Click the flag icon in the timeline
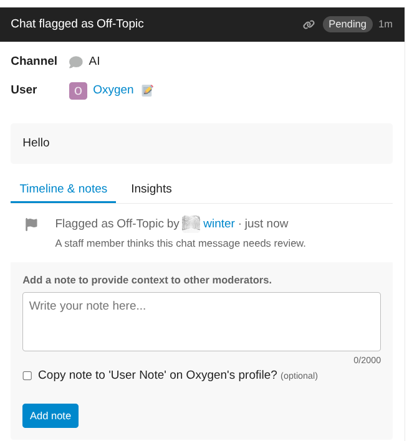Image resolution: width=417 pixels, height=441 pixels. [x=31, y=224]
